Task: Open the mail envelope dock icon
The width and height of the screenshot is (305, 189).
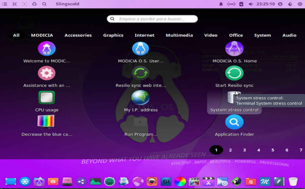Action: [x=124, y=182]
